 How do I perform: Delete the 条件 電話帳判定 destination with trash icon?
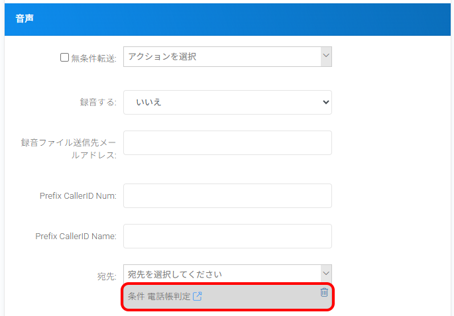(x=324, y=292)
